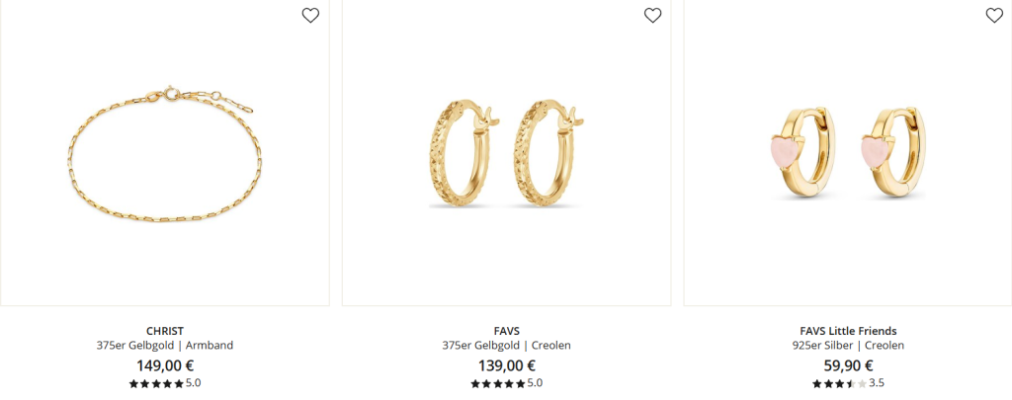Click 375er Gelbgold | Creolen description
1012x400 pixels.
click(x=507, y=345)
